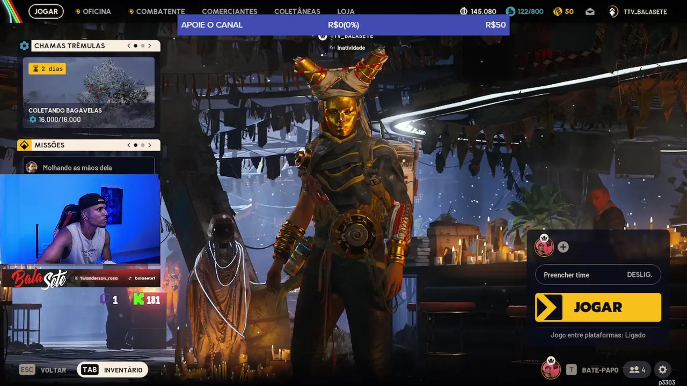Click the gold coins 50 icon

pos(558,11)
